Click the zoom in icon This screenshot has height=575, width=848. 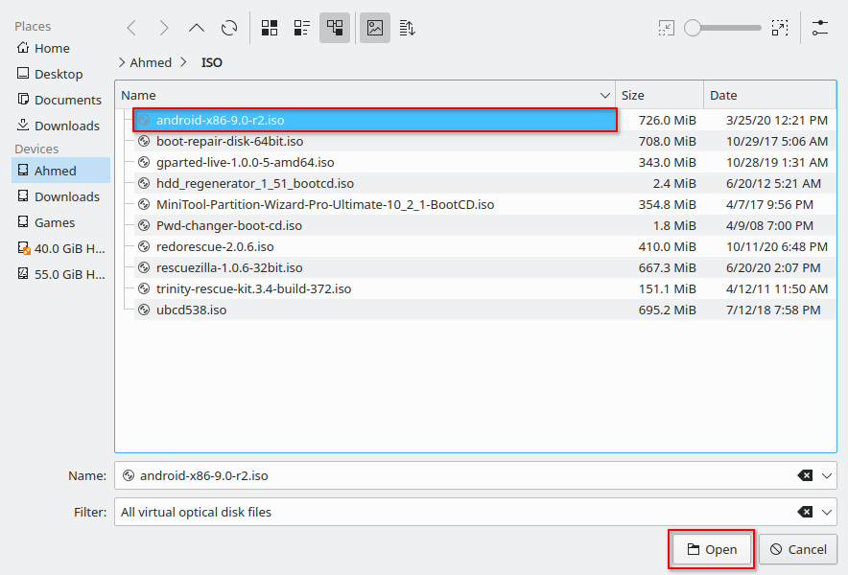[780, 28]
